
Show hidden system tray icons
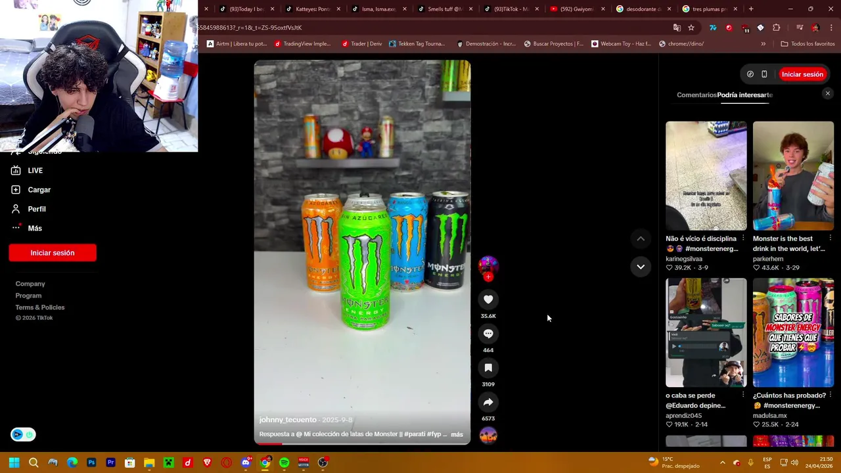722,462
